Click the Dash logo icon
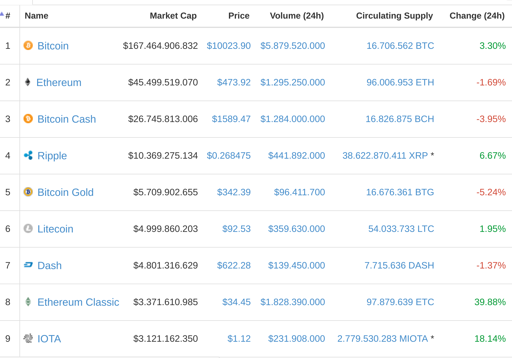This screenshot has height=358, width=512. click(28, 265)
